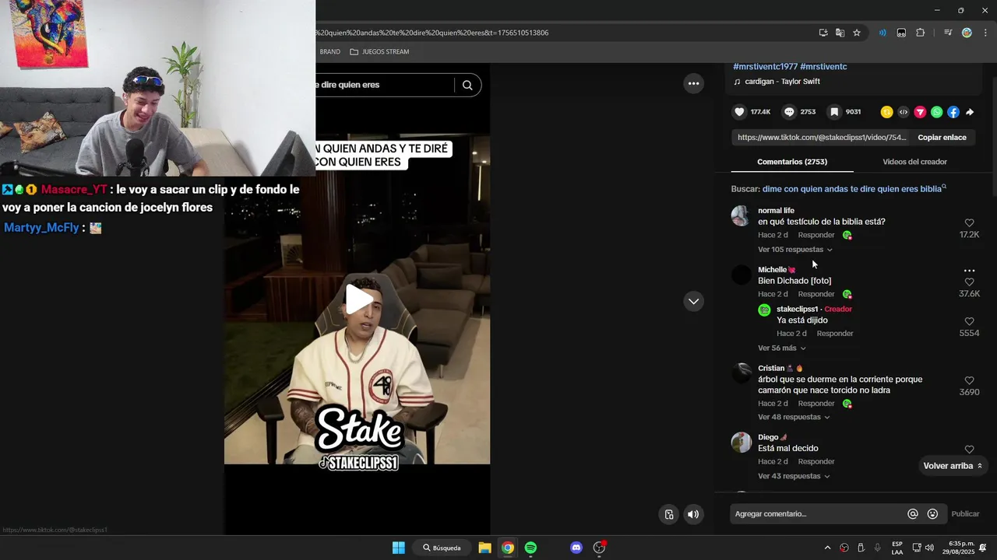Reply to Cristian's comment
The image size is (997, 560).
[816, 404]
